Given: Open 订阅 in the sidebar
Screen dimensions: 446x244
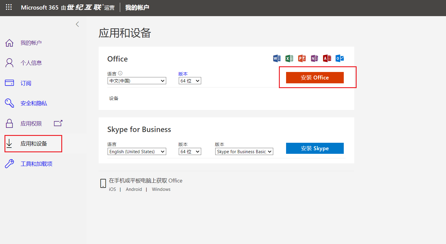Looking at the screenshot, I should click(26, 83).
